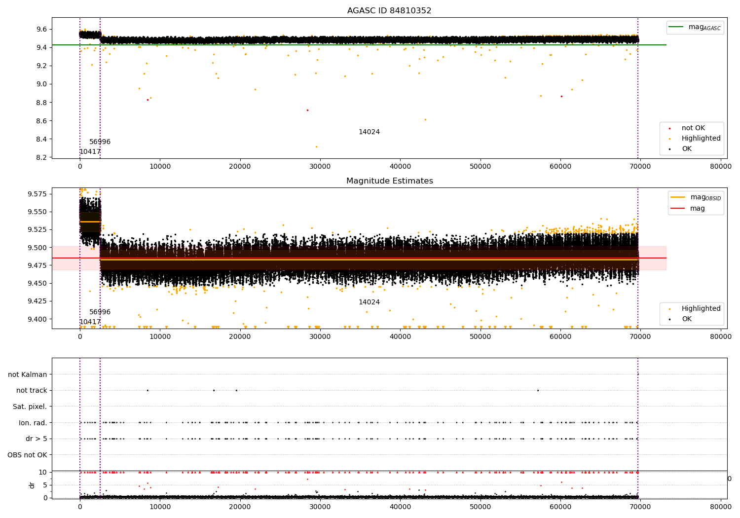Click the "OBS not OK" axis label
740x518 pixels.
coord(27,455)
